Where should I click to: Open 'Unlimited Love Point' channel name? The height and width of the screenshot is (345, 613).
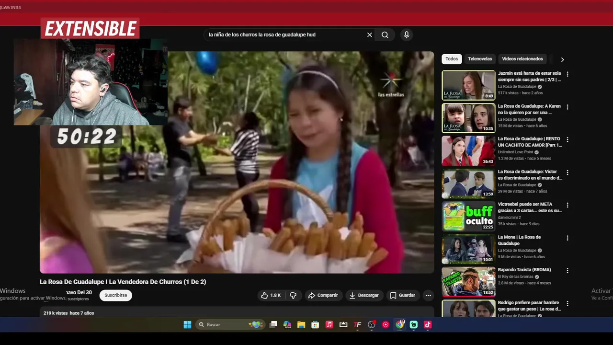516,152
